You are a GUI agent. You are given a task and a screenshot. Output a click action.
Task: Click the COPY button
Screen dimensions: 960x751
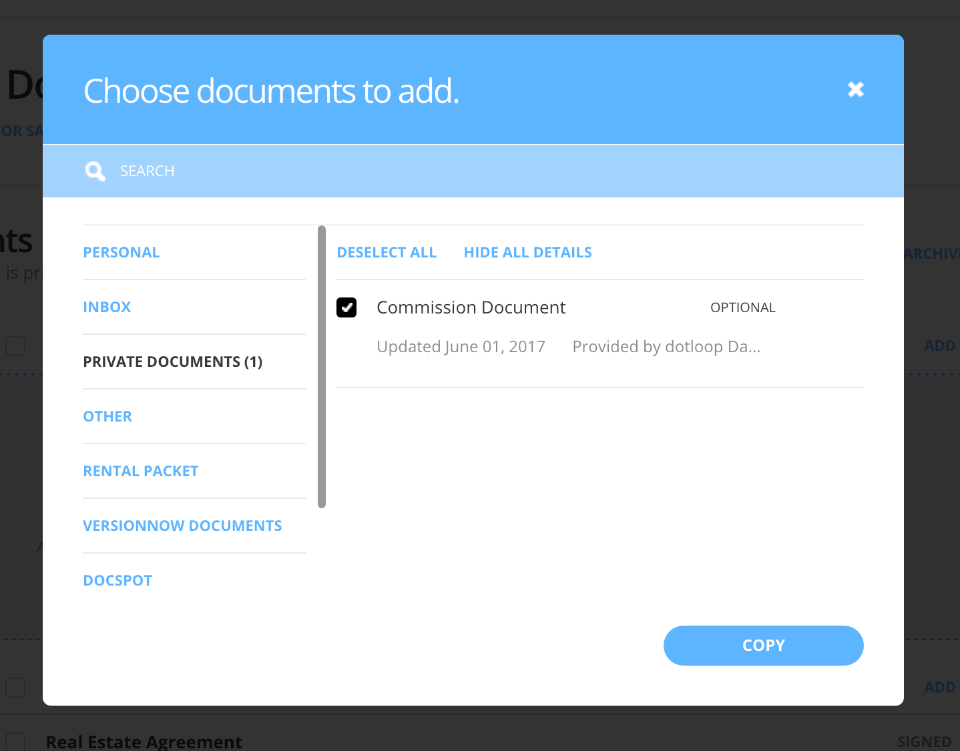[763, 646]
